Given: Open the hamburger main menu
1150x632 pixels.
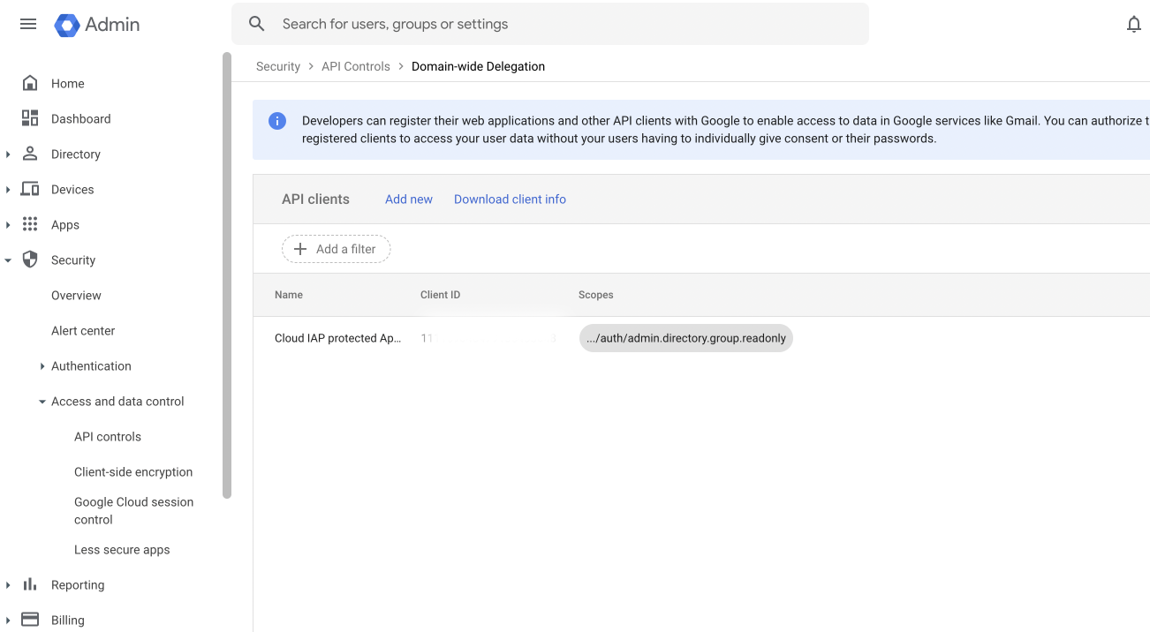Looking at the screenshot, I should 28,24.
